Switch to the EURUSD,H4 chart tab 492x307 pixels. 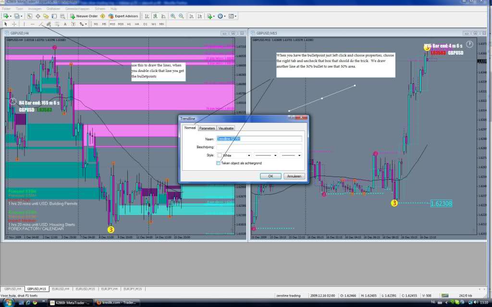(61, 289)
